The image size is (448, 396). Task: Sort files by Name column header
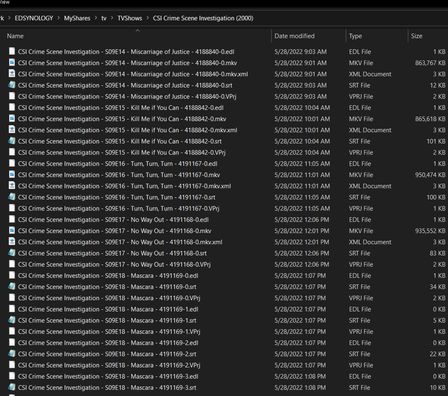click(15, 36)
